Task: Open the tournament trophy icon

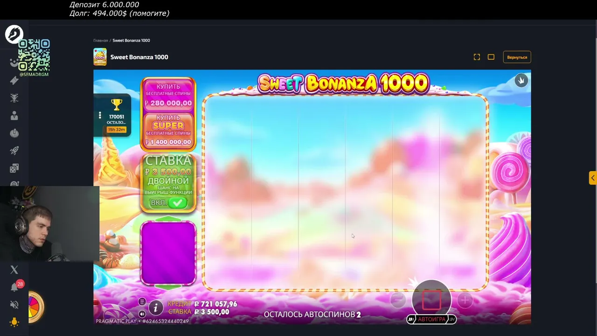Action: pyautogui.click(x=117, y=105)
